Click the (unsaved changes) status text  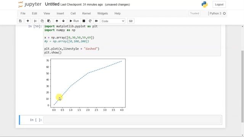click(x=117, y=5)
